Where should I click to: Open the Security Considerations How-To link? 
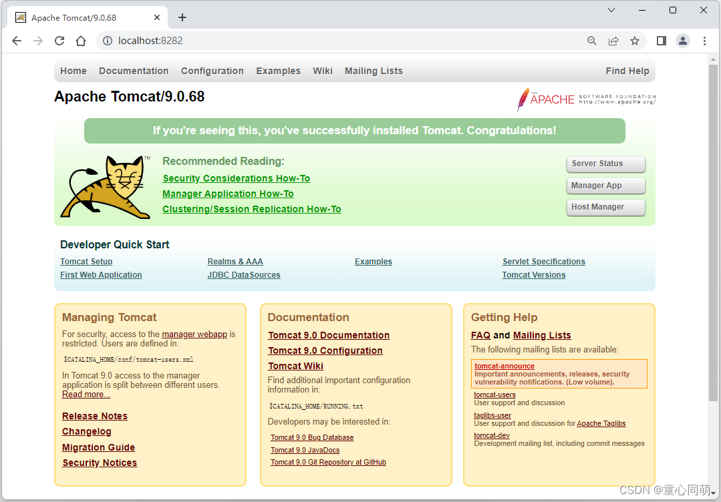(236, 178)
